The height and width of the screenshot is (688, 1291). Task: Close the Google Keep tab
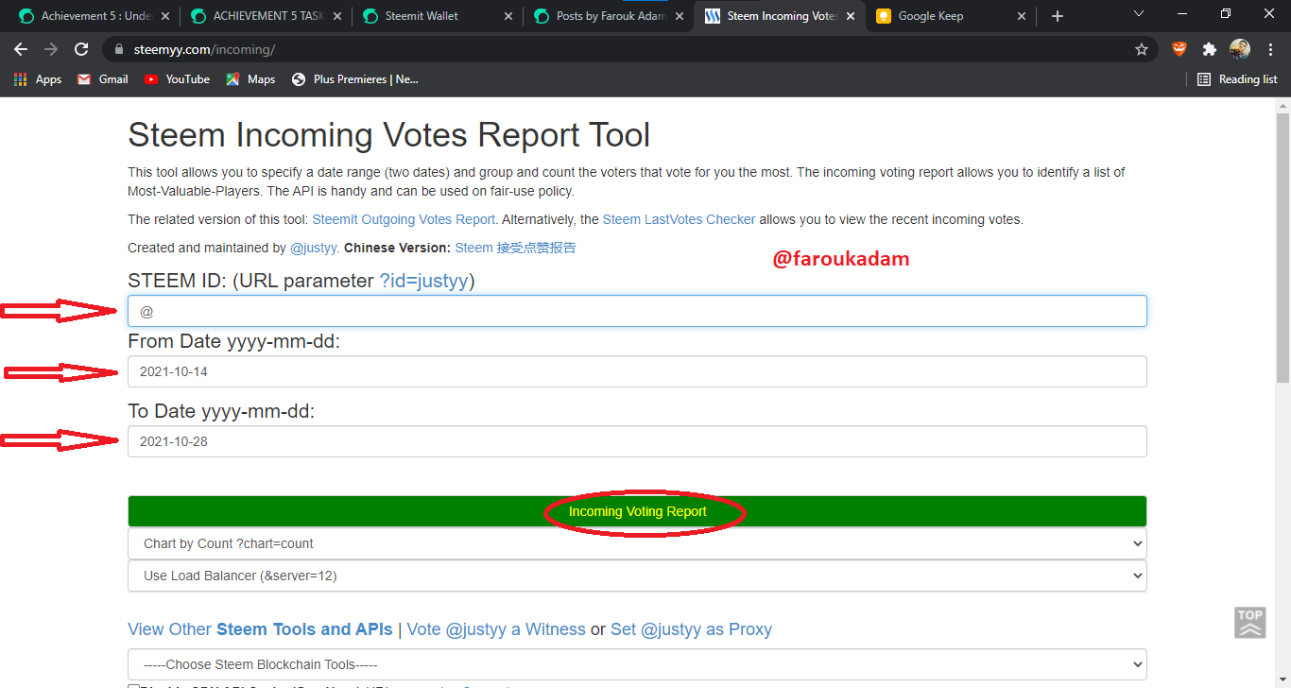[1021, 16]
